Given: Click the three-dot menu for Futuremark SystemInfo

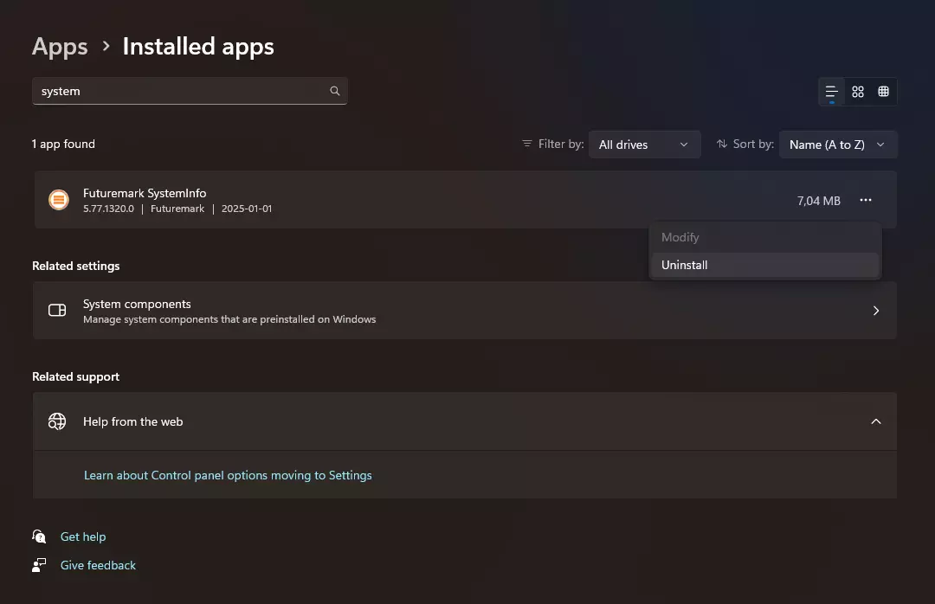Looking at the screenshot, I should click(x=866, y=201).
